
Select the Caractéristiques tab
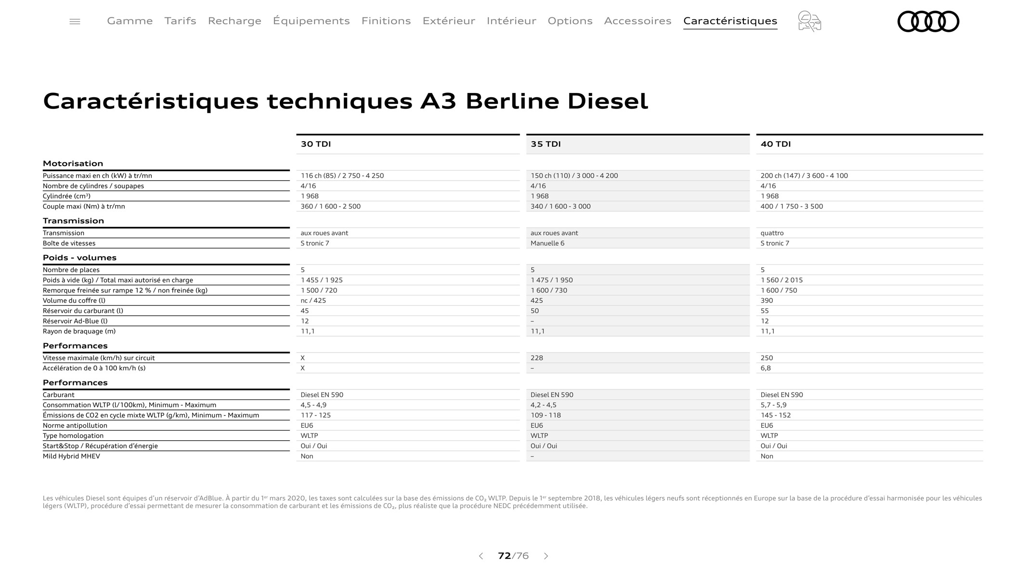coord(730,21)
